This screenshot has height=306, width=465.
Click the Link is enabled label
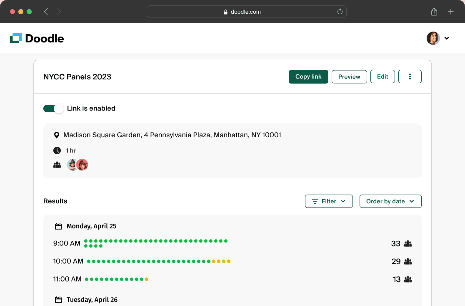pyautogui.click(x=91, y=109)
